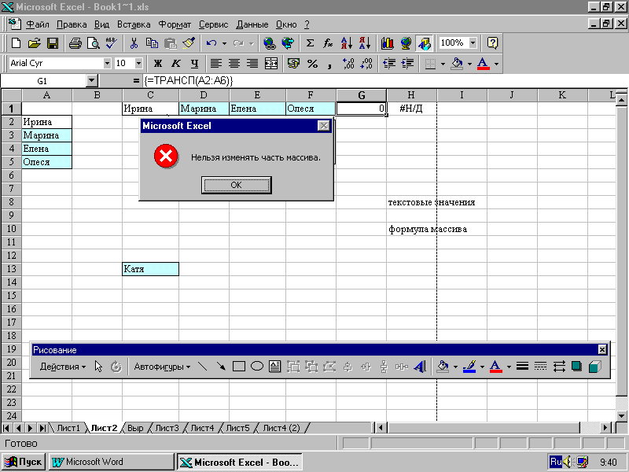629x472 pixels.
Task: Open the Пуск start button
Action: [x=24, y=462]
